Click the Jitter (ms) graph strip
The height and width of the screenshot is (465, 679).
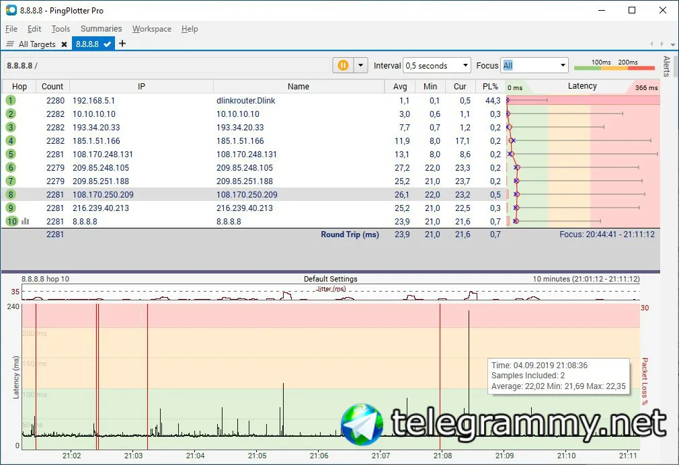click(x=331, y=292)
